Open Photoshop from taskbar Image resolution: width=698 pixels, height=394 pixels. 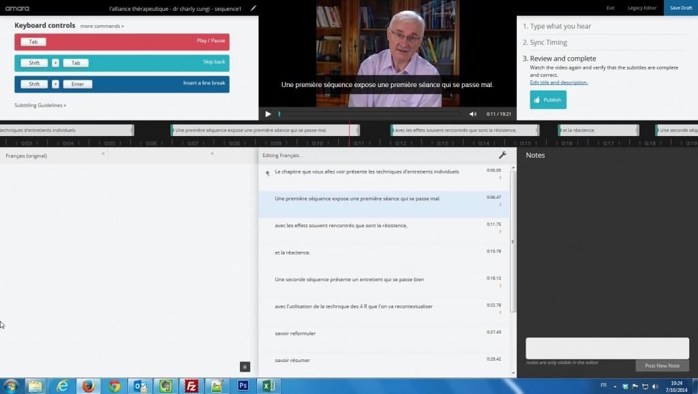243,386
